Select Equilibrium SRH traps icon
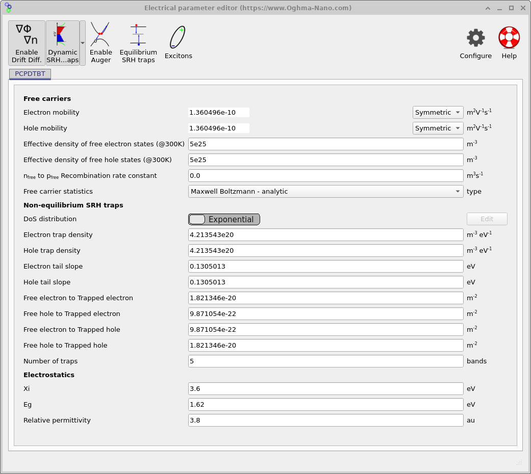Image resolution: width=531 pixels, height=474 pixels. coord(138,43)
